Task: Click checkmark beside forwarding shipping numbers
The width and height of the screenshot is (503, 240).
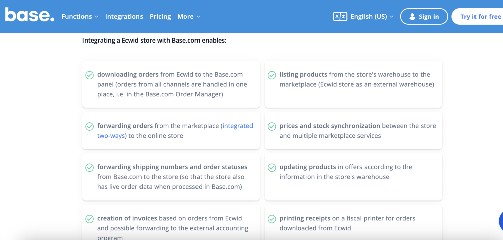Action: tap(89, 167)
